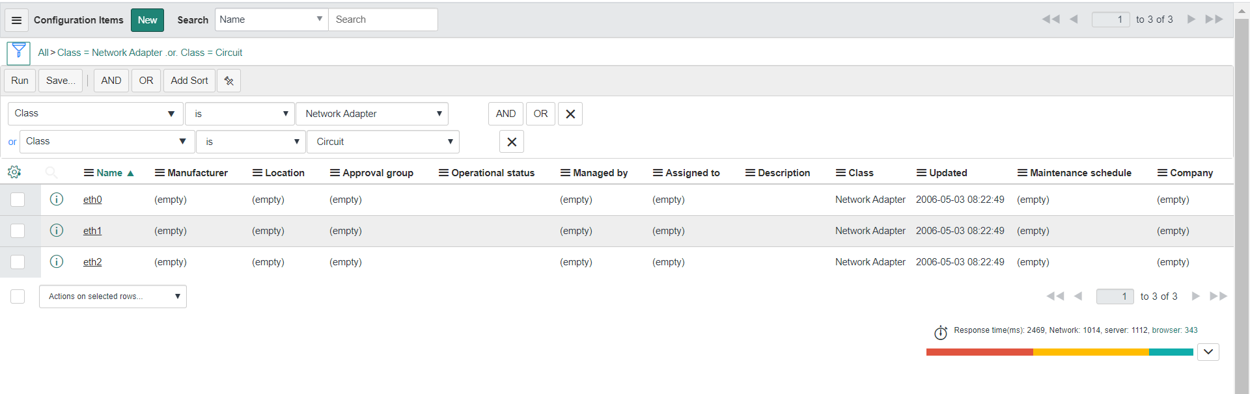Select the eth0 row checkbox
This screenshot has height=394, width=1250.
[18, 200]
